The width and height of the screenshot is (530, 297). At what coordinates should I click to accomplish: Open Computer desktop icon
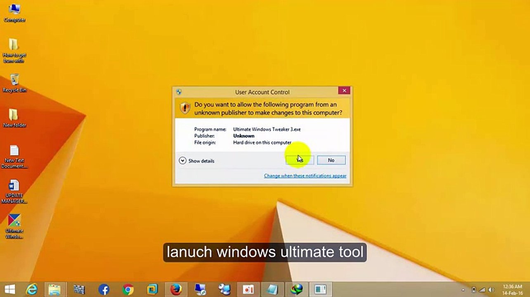coord(14,12)
